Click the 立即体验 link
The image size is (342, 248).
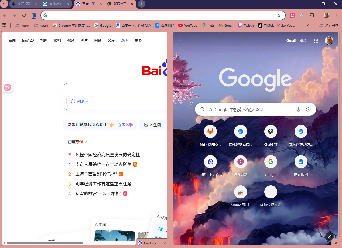click(125, 125)
